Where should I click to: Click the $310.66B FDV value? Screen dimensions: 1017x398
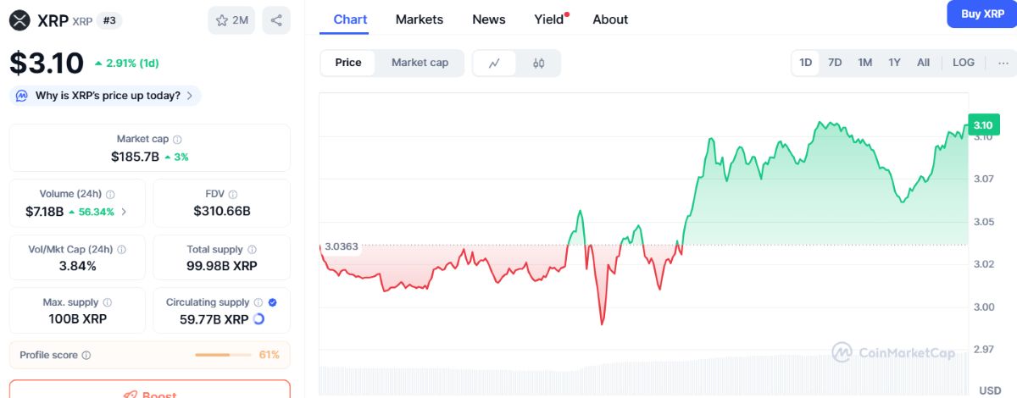(x=222, y=212)
